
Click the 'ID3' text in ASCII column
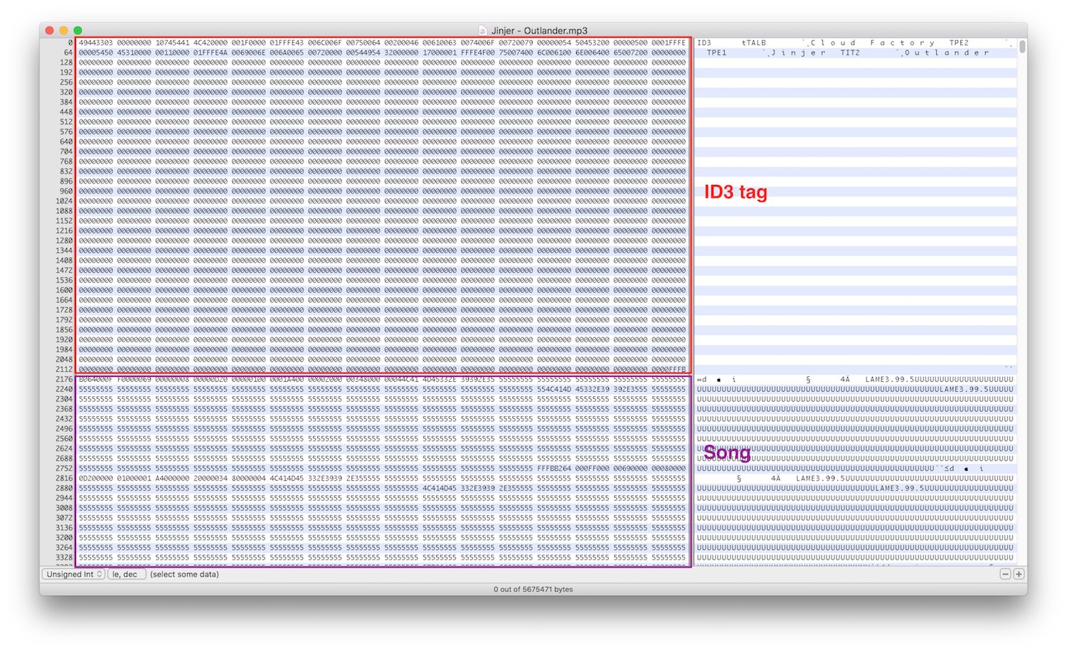click(704, 43)
